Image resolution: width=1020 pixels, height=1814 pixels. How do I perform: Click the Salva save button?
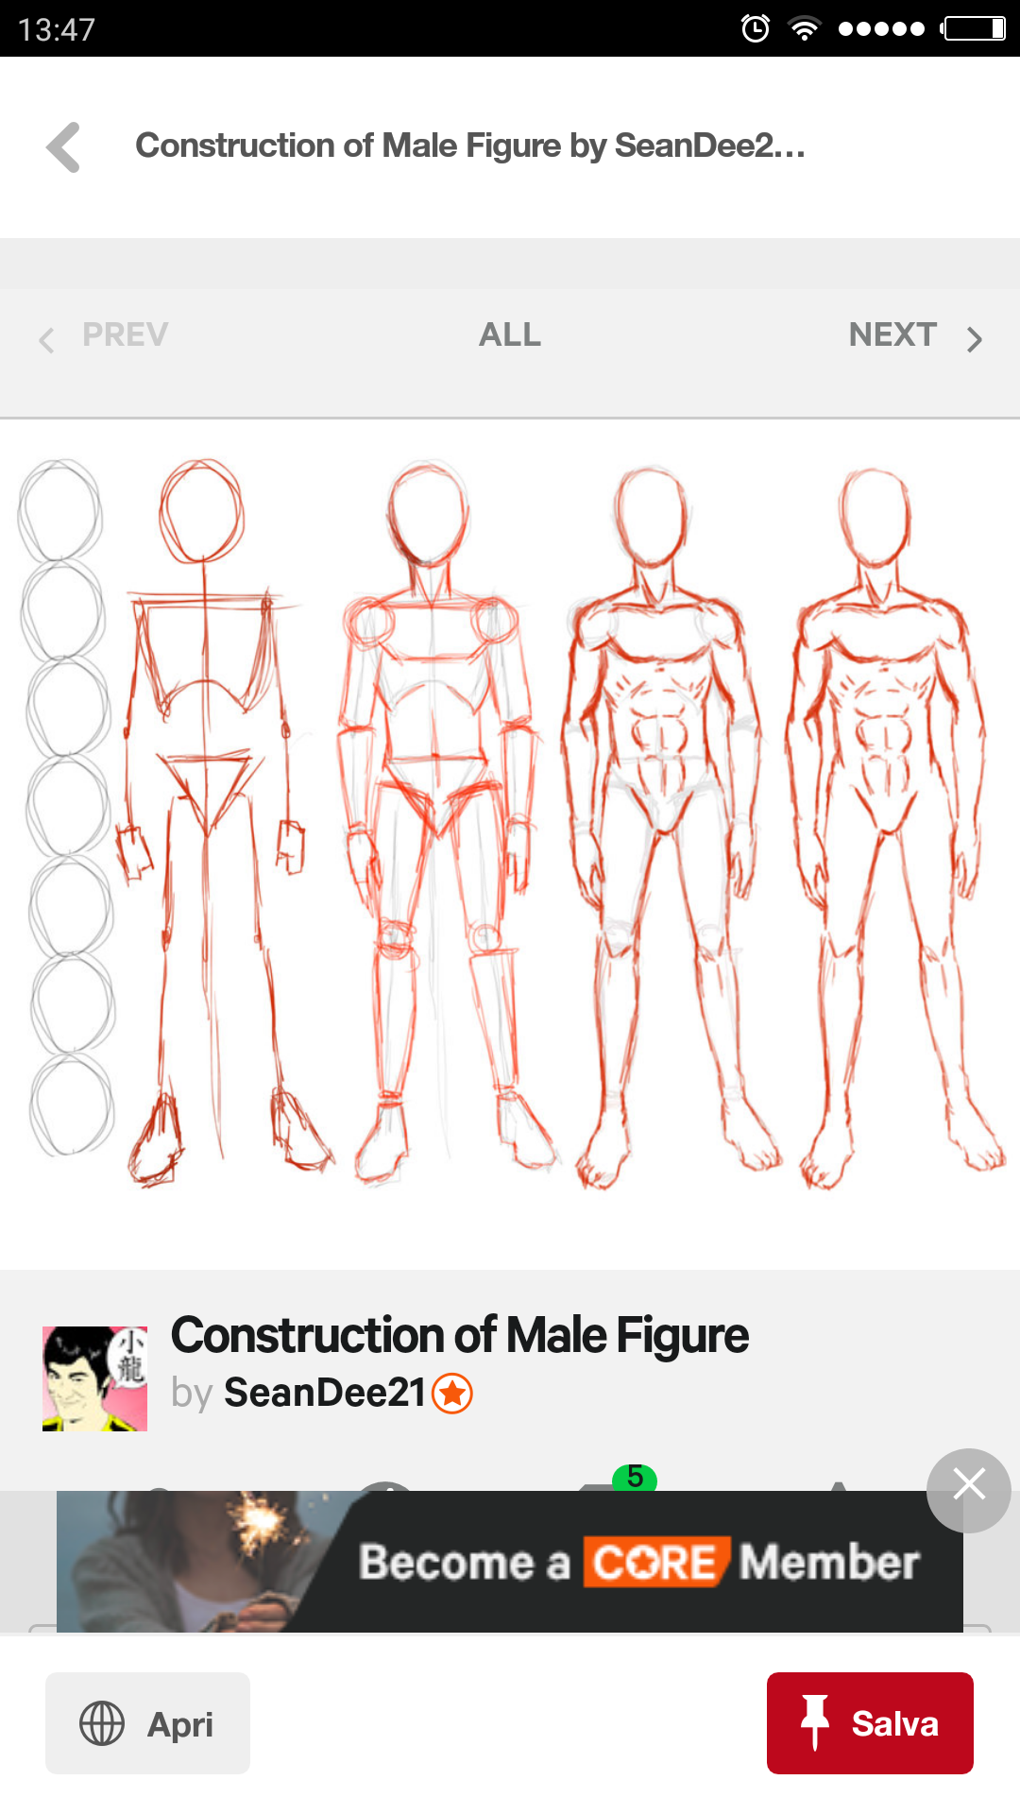pos(870,1723)
